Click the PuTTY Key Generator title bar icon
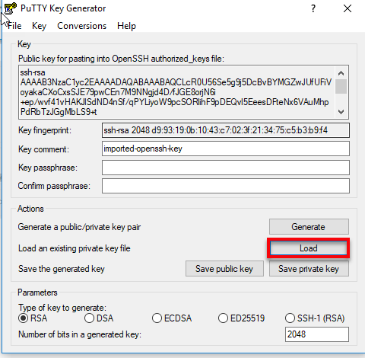365x358 pixels. coord(11,8)
